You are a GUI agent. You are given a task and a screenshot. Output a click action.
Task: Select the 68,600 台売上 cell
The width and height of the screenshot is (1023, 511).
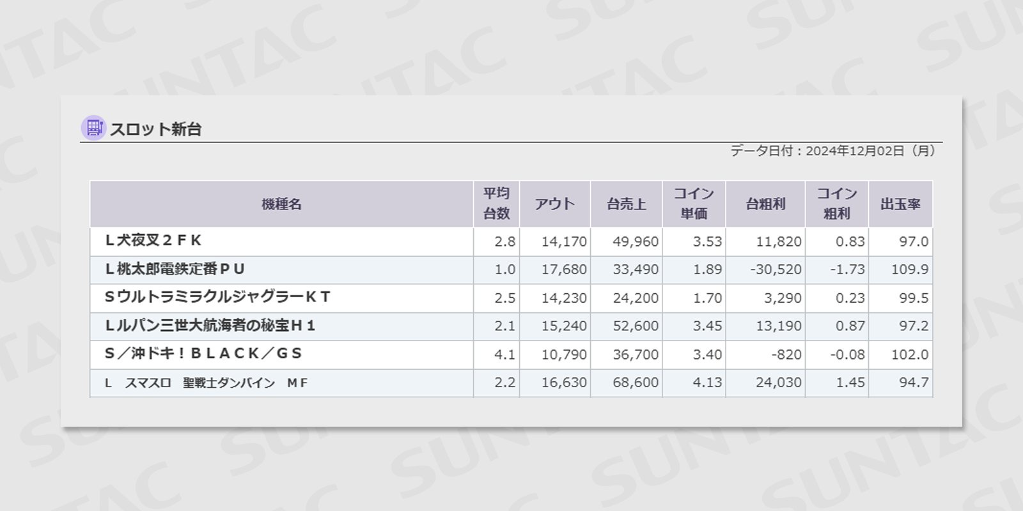point(636,383)
